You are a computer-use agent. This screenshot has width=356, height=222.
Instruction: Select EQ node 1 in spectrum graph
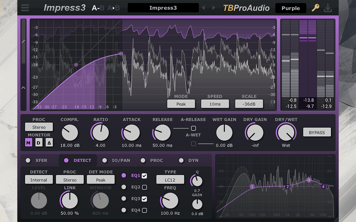tap(252, 186)
